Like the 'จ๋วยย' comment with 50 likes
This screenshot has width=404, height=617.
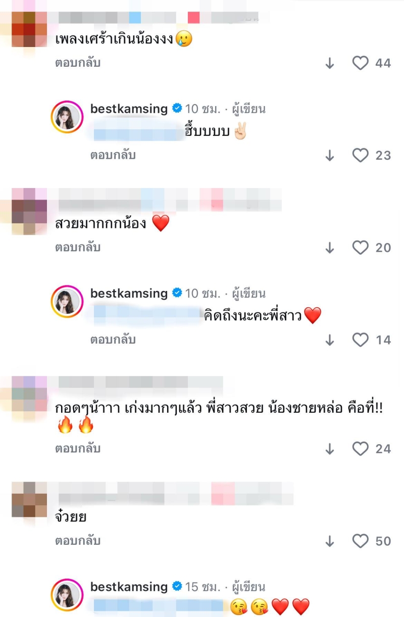tap(360, 541)
